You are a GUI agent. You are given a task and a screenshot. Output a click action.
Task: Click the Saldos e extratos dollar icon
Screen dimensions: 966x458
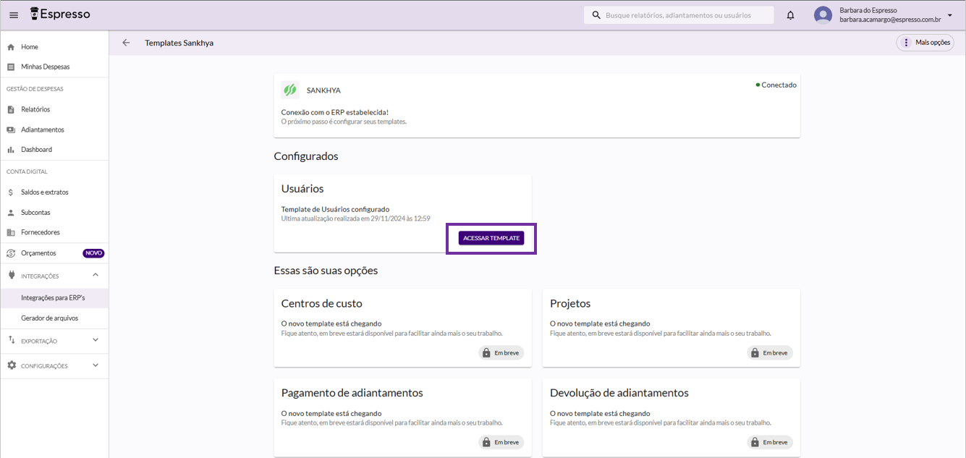pyautogui.click(x=11, y=192)
